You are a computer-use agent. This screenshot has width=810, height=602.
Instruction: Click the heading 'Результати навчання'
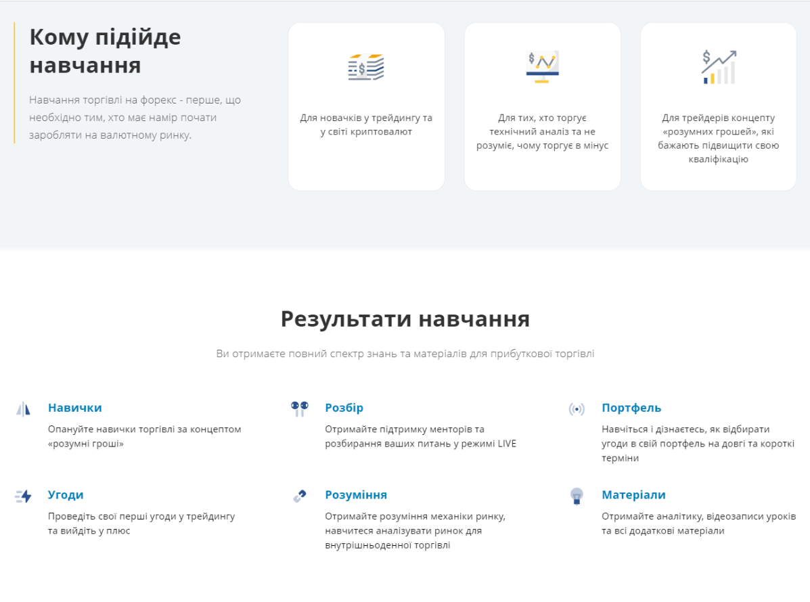click(405, 319)
